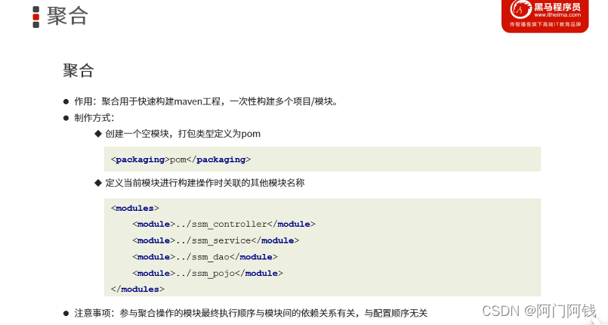Click the text 定义当前模块进行构建操作时关联的其他模块名称
608x325 pixels.
pos(205,183)
